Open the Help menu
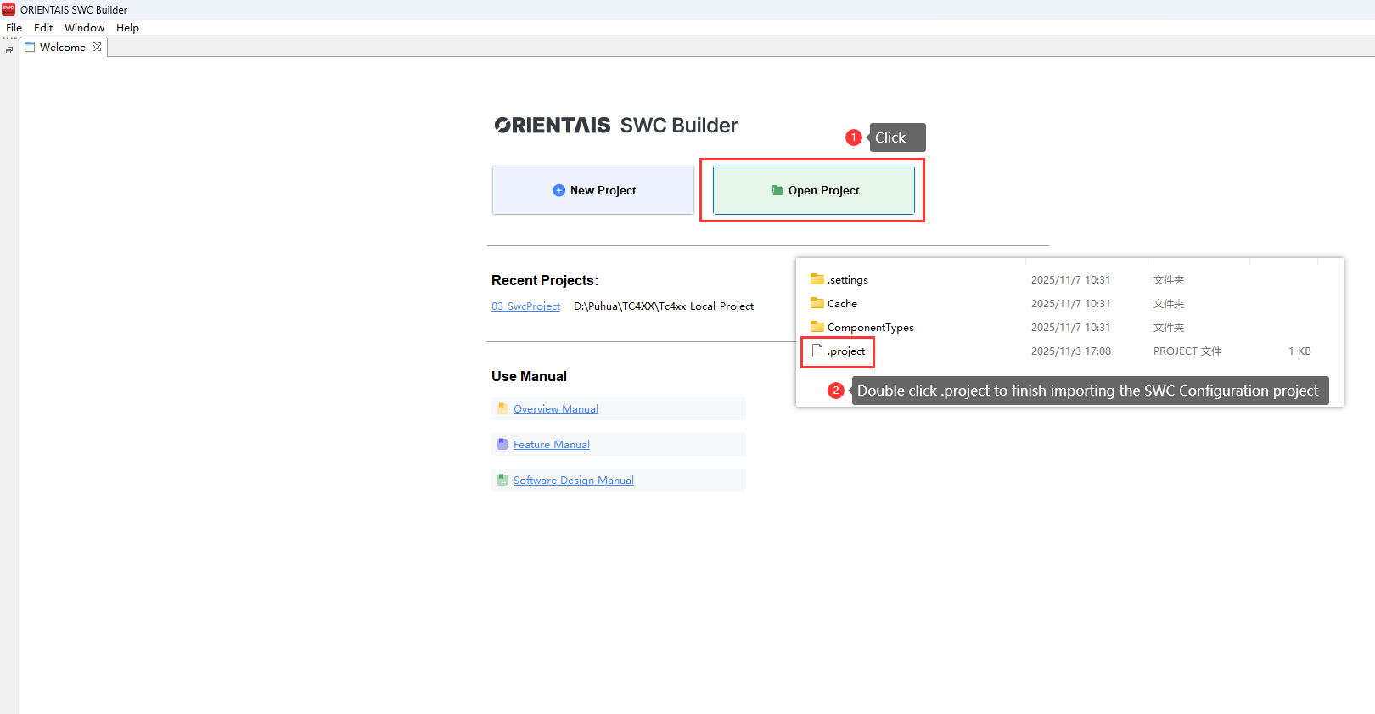This screenshot has width=1375, height=714. 127,28
